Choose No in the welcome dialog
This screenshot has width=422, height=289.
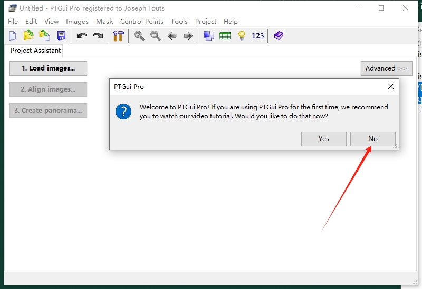tap(373, 139)
